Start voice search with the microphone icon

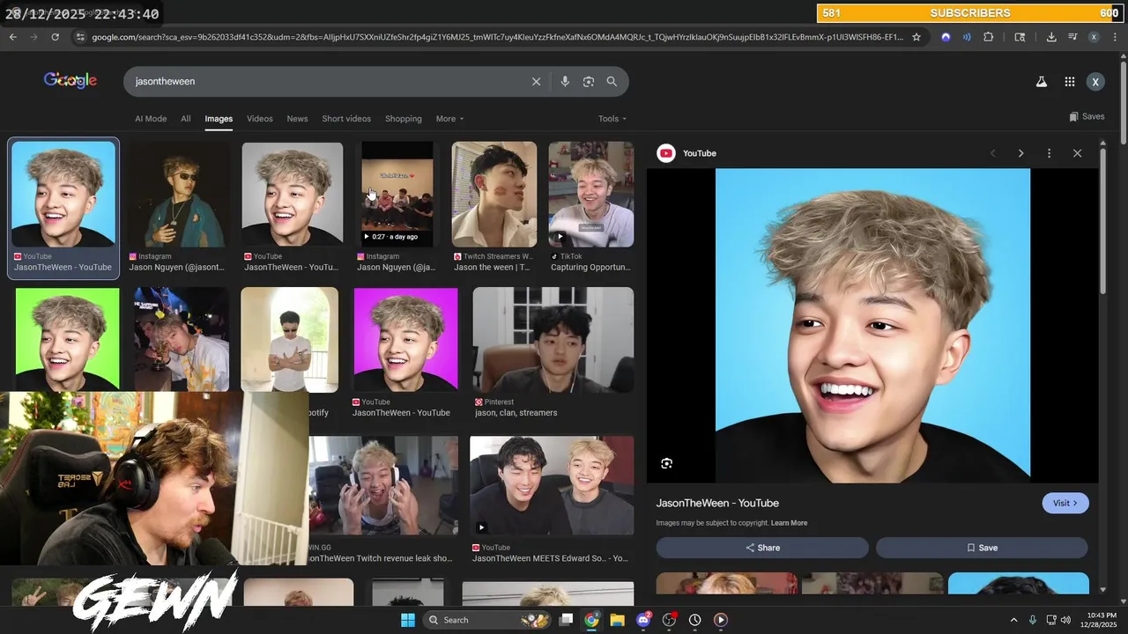565,81
